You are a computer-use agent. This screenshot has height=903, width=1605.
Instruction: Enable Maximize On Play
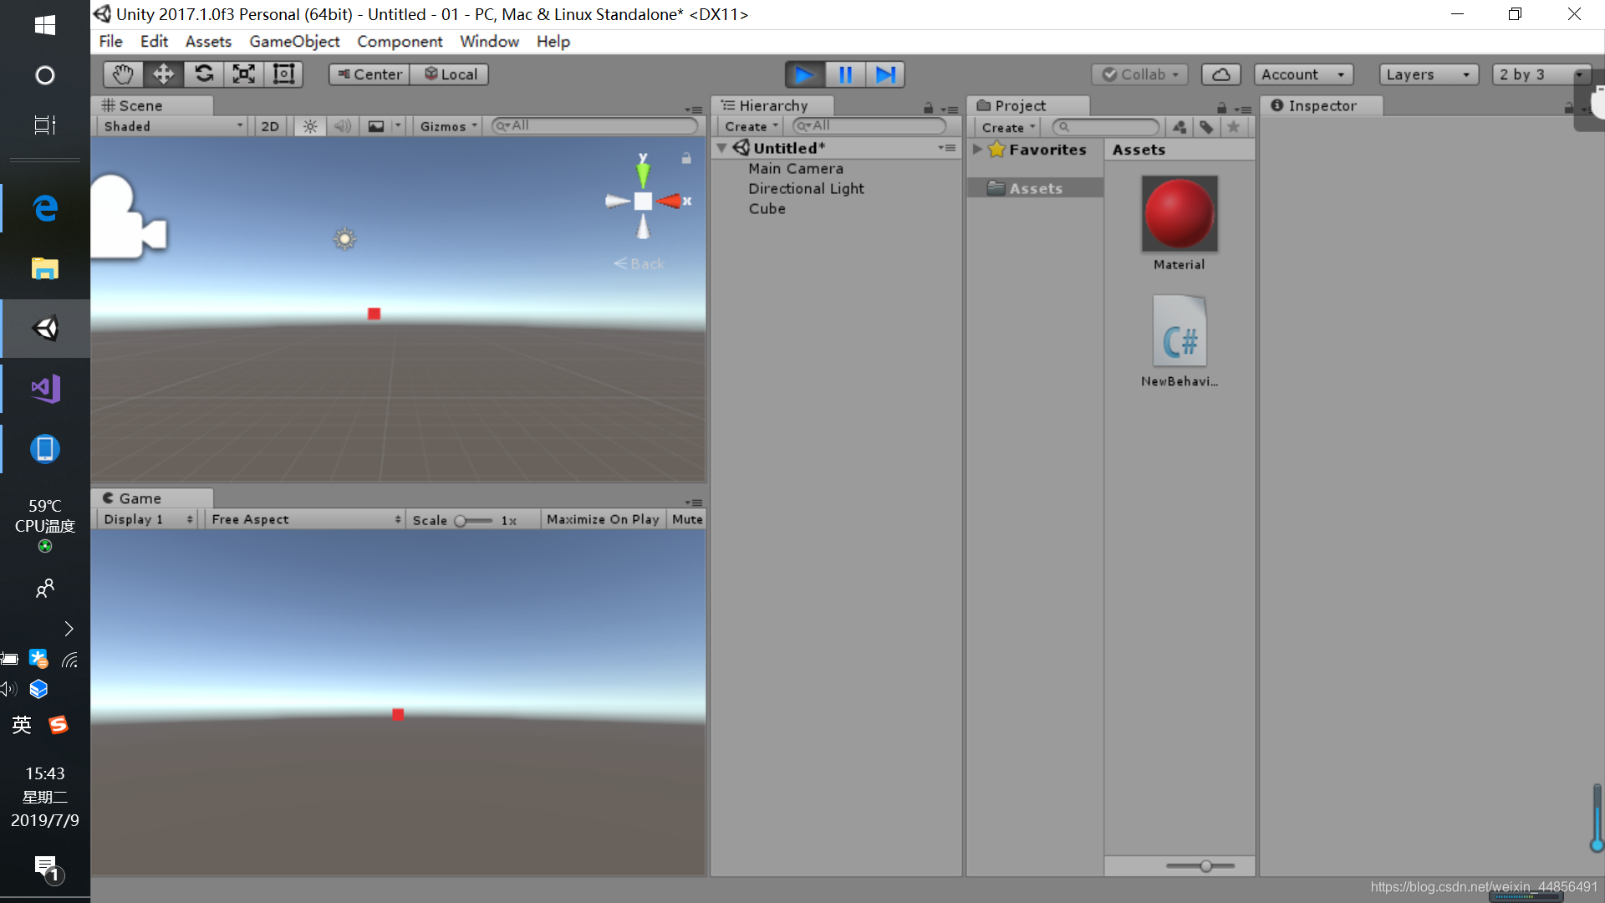(x=603, y=519)
